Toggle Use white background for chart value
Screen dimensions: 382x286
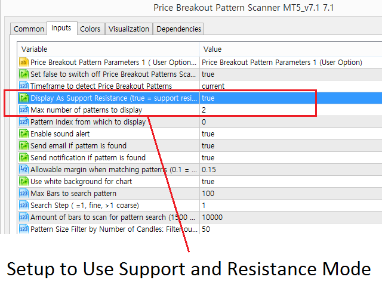pyautogui.click(x=291, y=181)
